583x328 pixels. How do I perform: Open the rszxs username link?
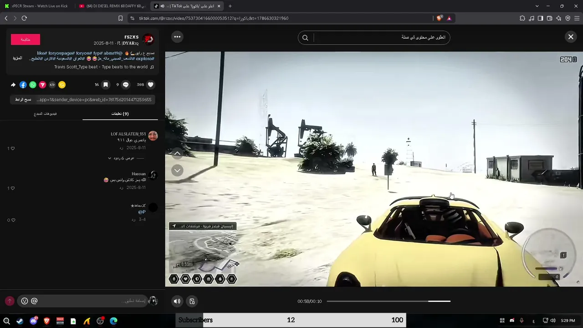pyautogui.click(x=131, y=37)
